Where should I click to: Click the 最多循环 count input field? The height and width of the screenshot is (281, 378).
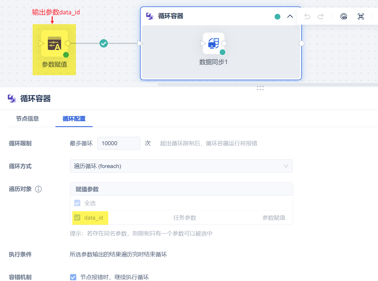(x=119, y=143)
